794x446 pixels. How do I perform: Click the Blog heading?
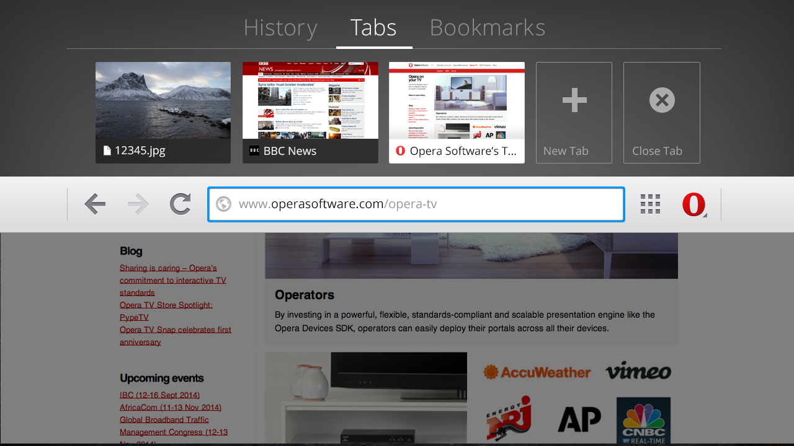tap(131, 251)
